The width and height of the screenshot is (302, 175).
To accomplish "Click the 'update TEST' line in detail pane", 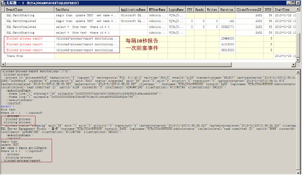I will [x=10, y=145].
